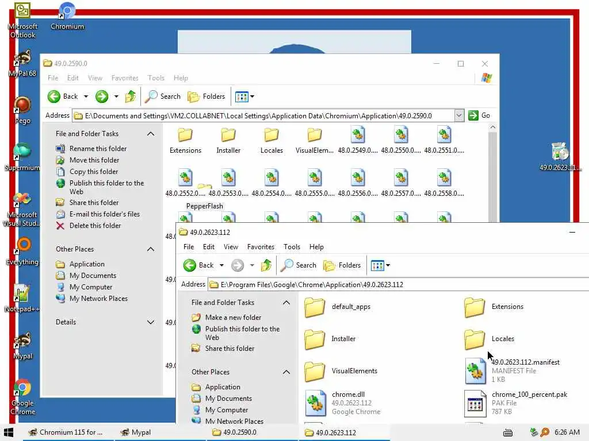Click Delete this folder
This screenshot has height=441, width=589.
95,226
